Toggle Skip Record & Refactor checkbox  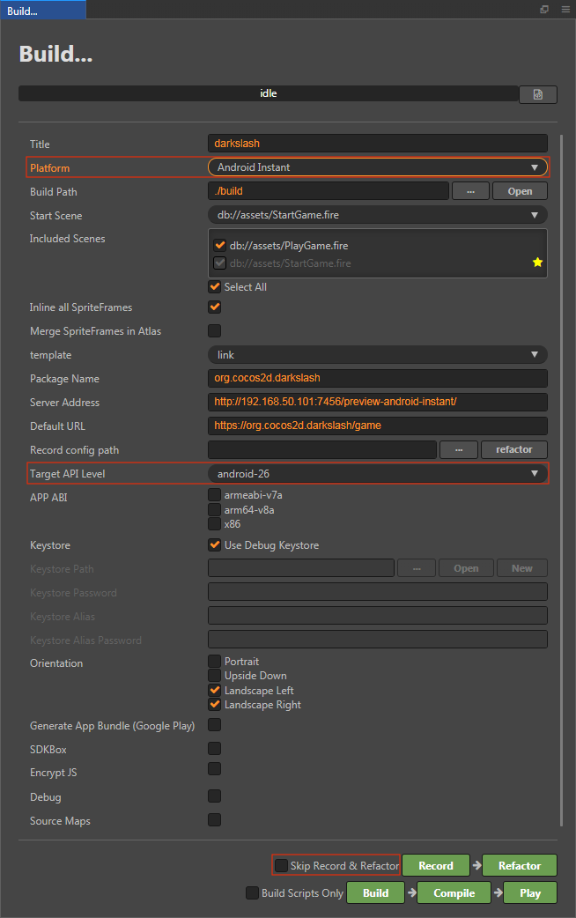click(282, 865)
